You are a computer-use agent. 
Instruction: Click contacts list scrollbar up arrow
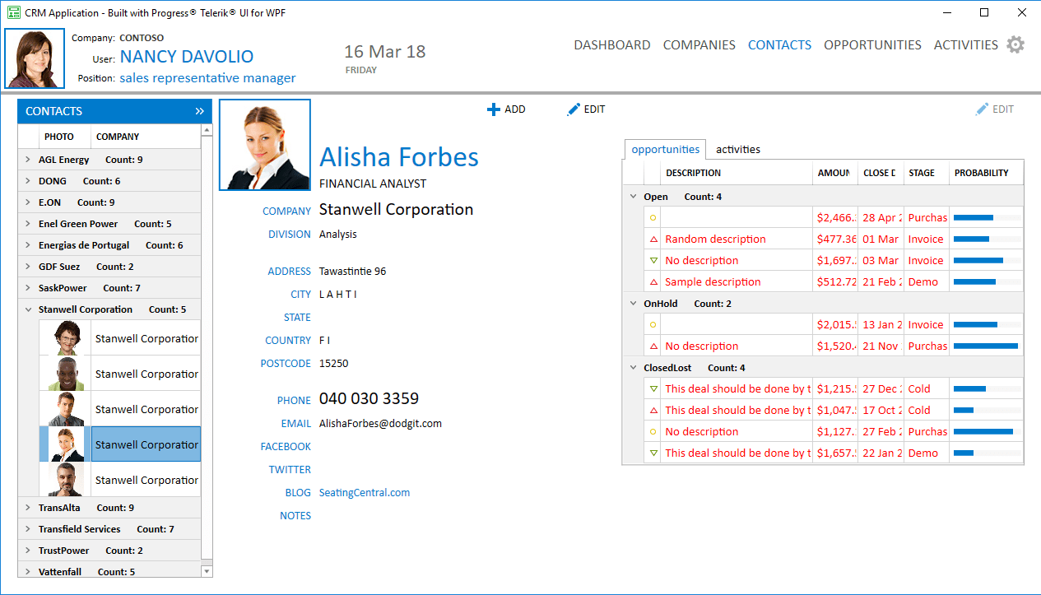coord(207,131)
